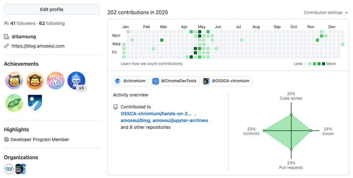Open the 62 following list
353x178 pixels.
pyautogui.click(x=52, y=23)
